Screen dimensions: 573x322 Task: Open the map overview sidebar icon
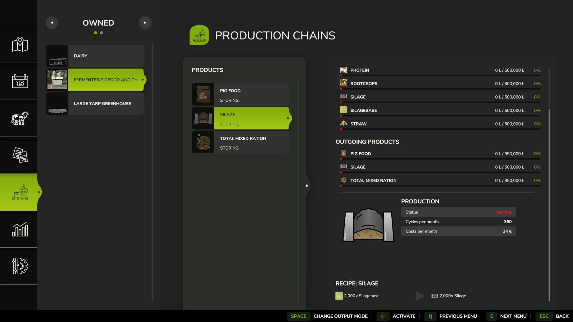(x=20, y=44)
